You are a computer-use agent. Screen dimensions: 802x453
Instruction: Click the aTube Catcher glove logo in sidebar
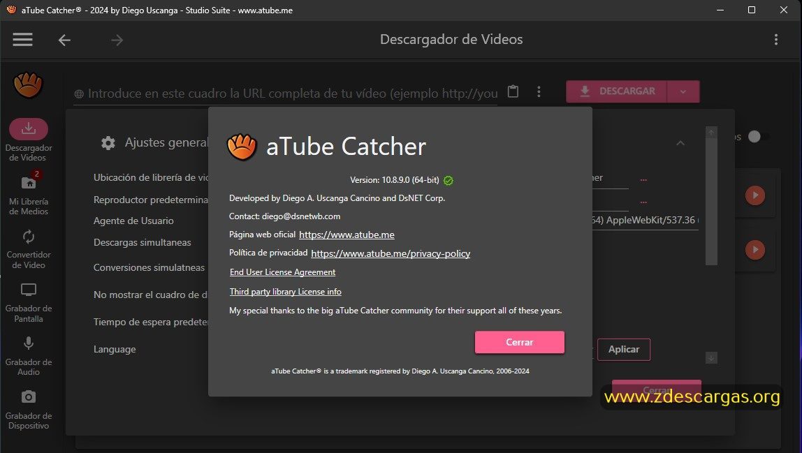point(28,85)
